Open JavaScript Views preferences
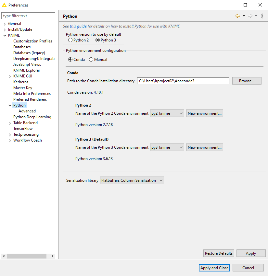The image size is (268, 276). [x=27, y=64]
